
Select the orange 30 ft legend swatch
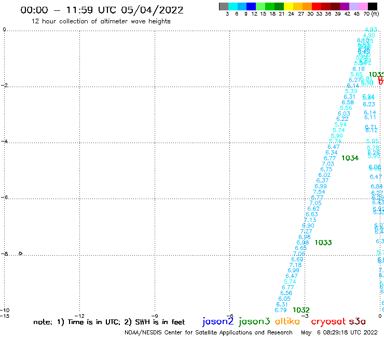(307, 6)
